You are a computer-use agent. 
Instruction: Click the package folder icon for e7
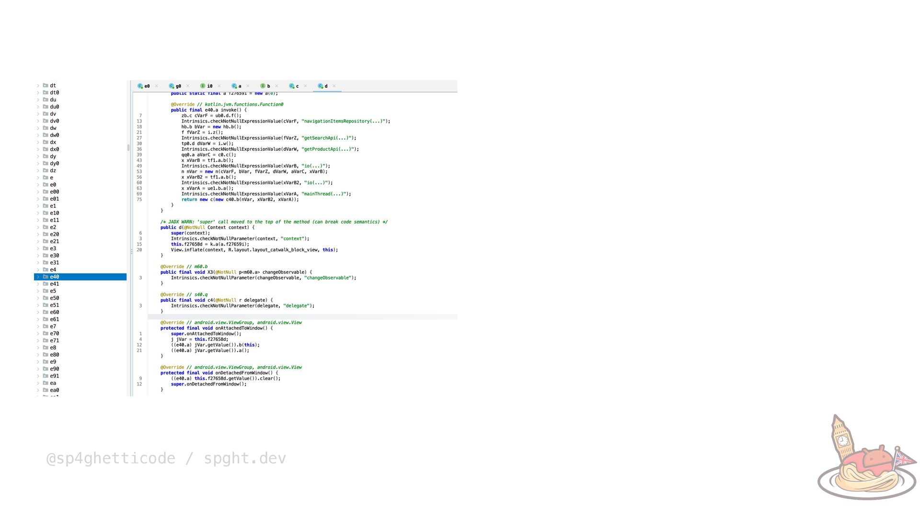point(46,326)
